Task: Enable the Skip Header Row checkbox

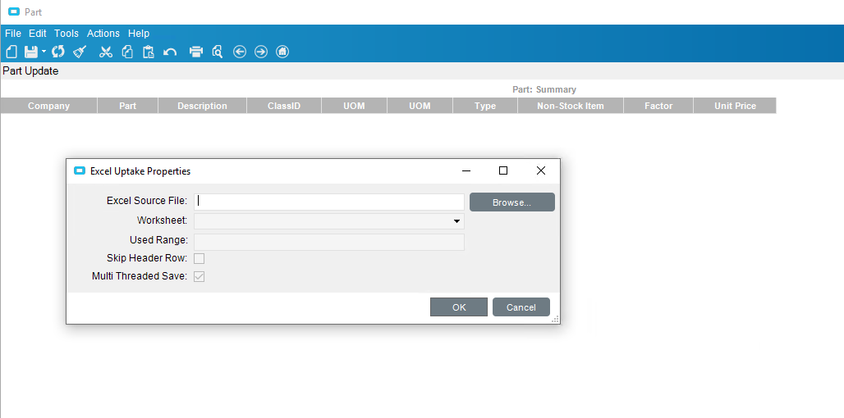Action: click(200, 258)
